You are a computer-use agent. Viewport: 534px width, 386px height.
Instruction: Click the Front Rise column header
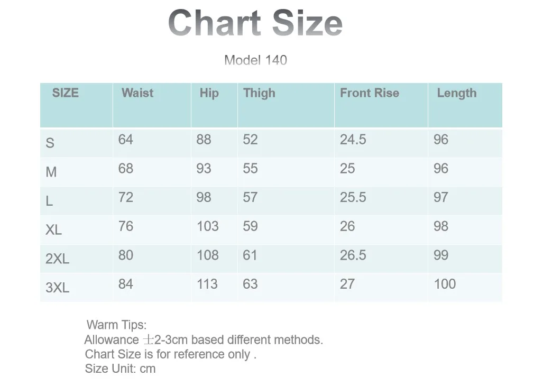(370, 93)
